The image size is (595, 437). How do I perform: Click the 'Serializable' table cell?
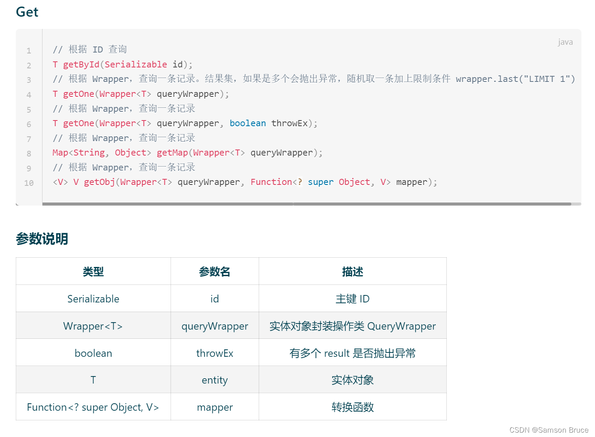coord(93,298)
